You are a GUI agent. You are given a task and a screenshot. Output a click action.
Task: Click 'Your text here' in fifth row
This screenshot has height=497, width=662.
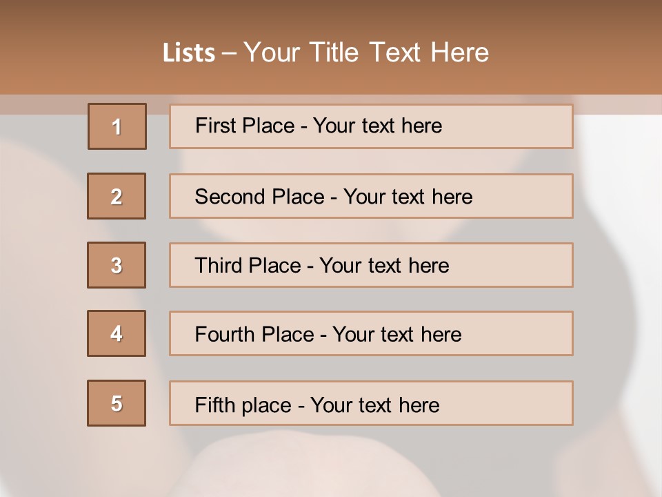point(375,405)
